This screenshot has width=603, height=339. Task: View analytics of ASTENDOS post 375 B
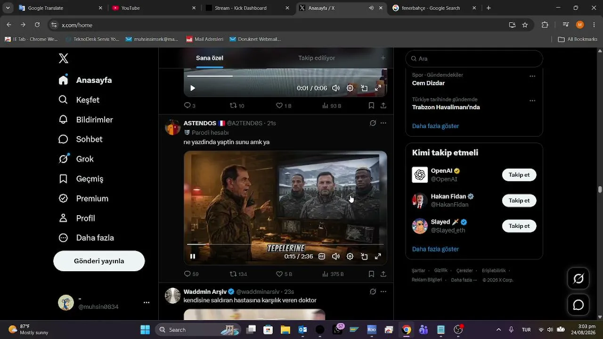(x=333, y=274)
